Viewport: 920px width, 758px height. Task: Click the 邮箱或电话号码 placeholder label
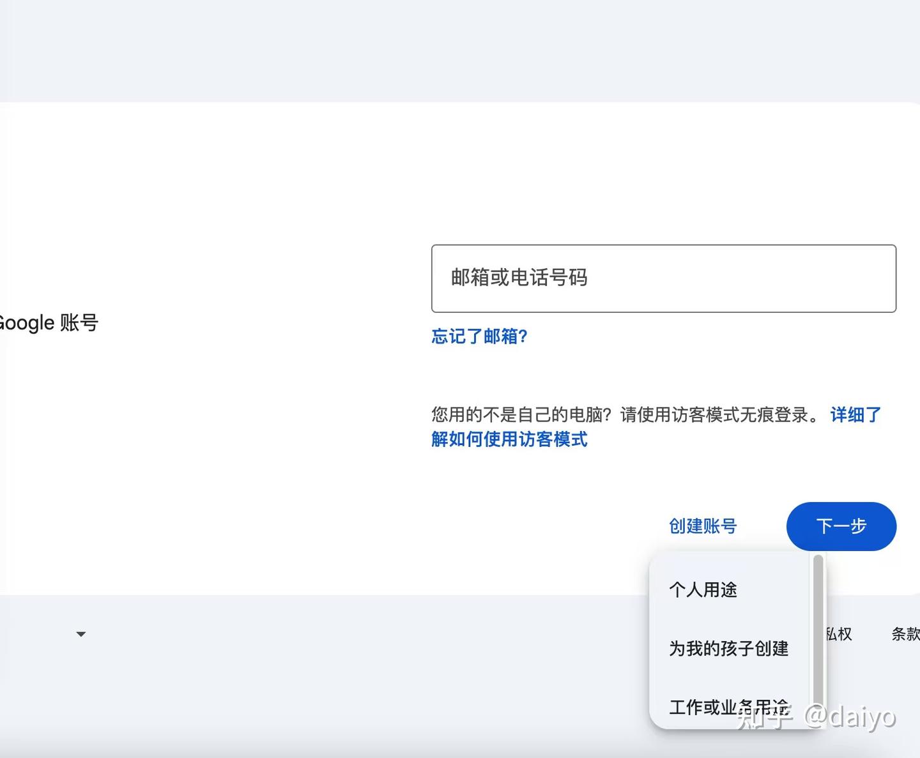pos(519,278)
